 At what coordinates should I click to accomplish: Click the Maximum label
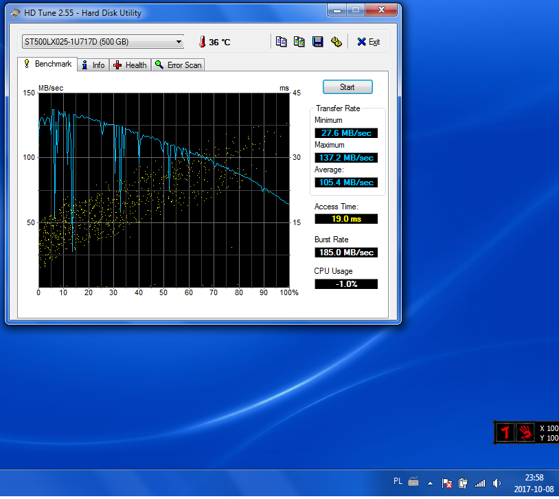click(x=330, y=145)
